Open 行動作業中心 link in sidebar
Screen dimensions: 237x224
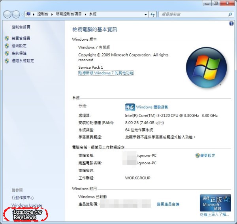23,198
